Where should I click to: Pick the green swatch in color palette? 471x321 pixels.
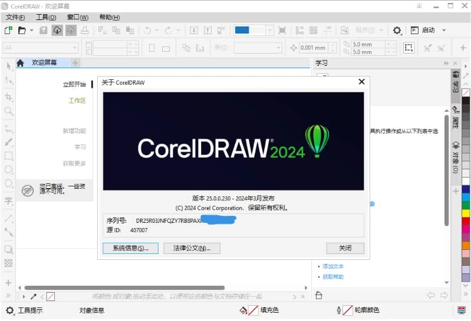point(466,205)
